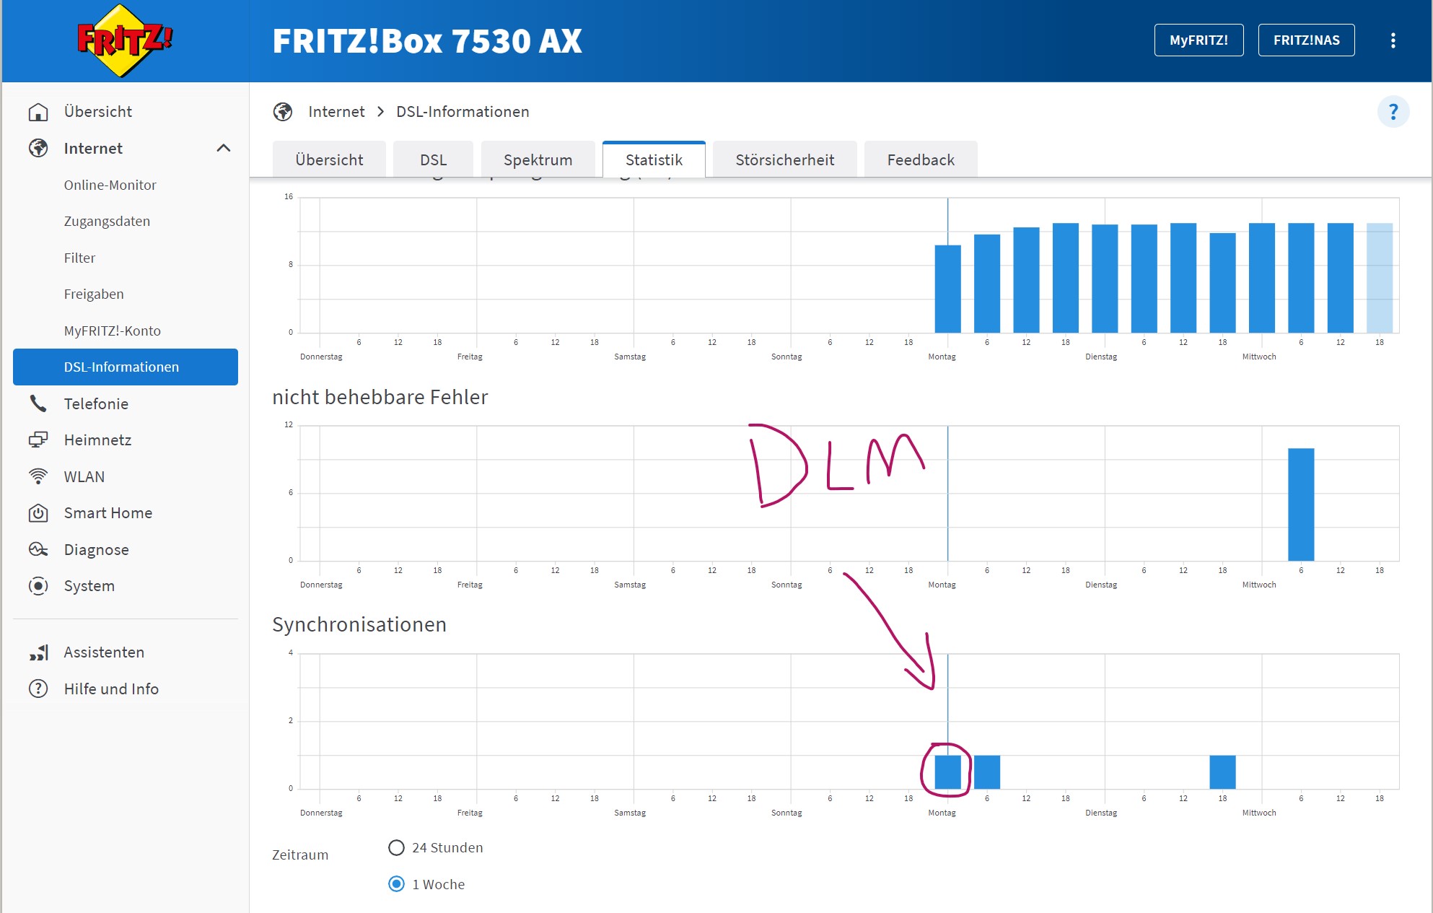Open the three-dot options menu

(1393, 40)
